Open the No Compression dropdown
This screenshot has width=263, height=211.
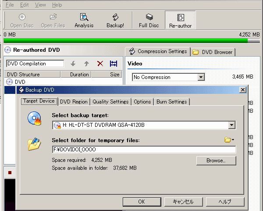[201, 77]
